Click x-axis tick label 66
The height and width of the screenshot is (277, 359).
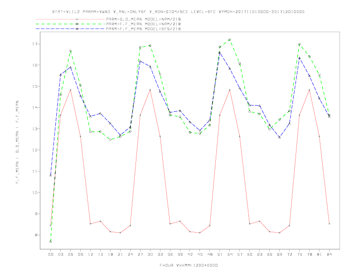(x=270, y=254)
